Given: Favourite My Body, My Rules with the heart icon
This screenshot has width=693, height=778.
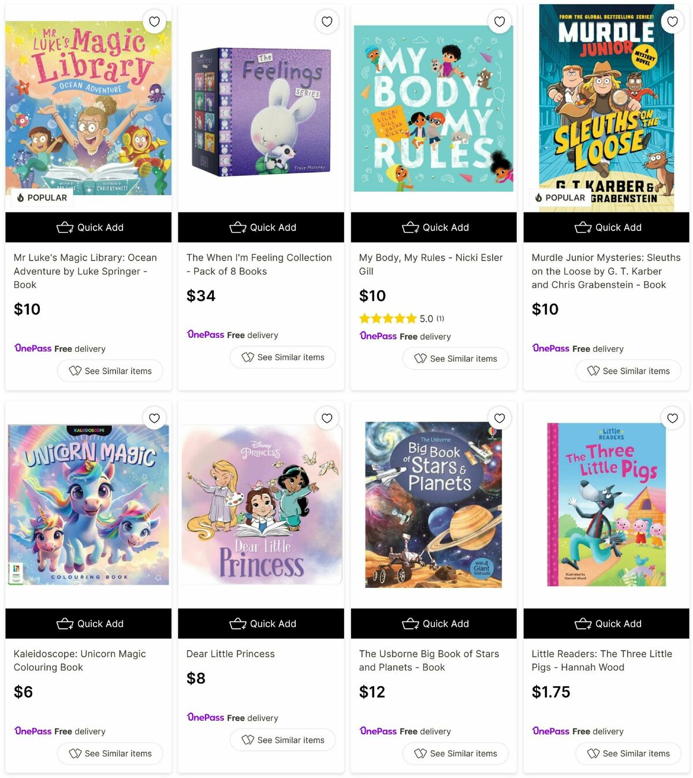Looking at the screenshot, I should coord(499,21).
